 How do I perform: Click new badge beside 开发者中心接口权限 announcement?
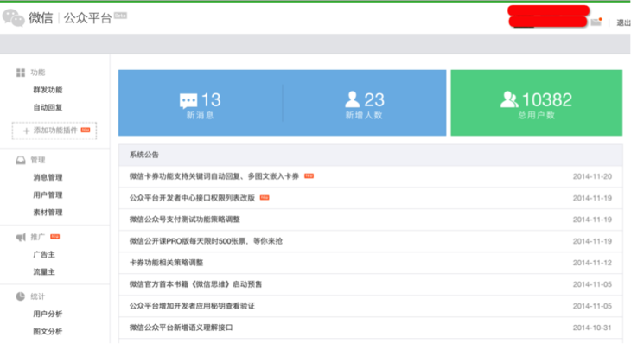265,198
